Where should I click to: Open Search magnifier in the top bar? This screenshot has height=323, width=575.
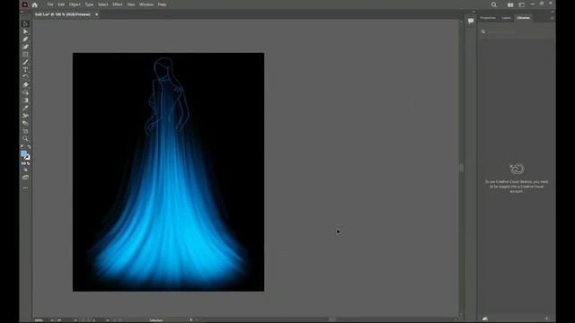click(494, 4)
